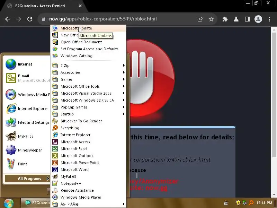Click the page vertical scrollbar thumb

click(x=274, y=95)
